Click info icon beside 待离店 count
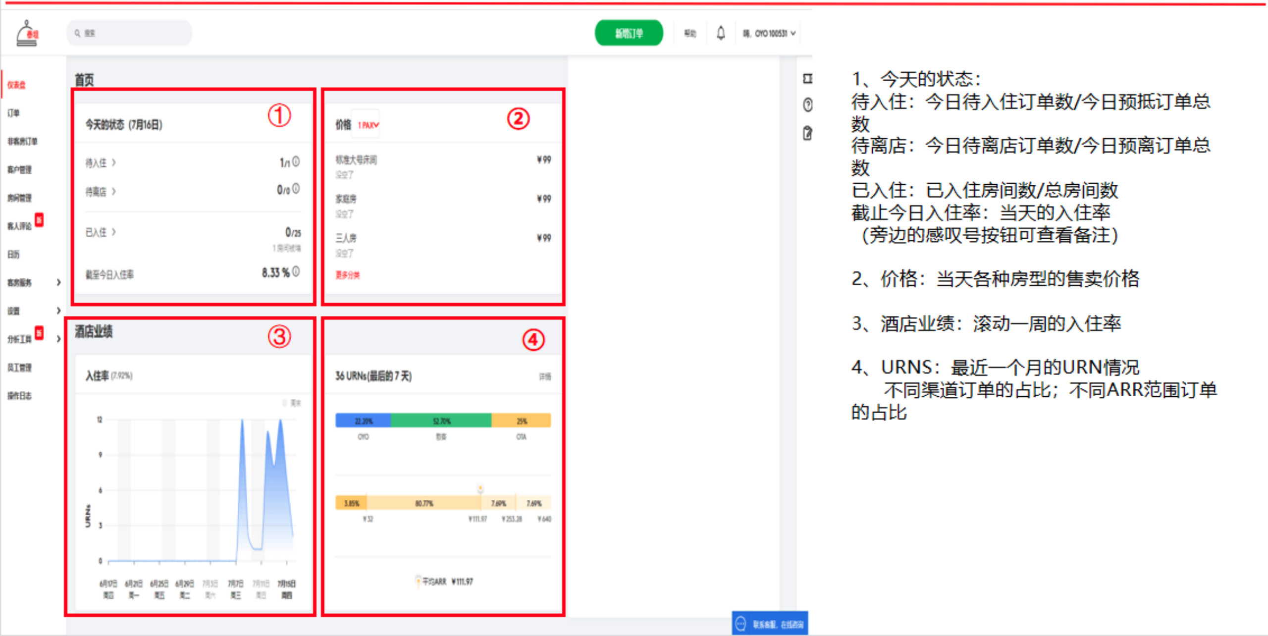The image size is (1268, 636). click(296, 188)
